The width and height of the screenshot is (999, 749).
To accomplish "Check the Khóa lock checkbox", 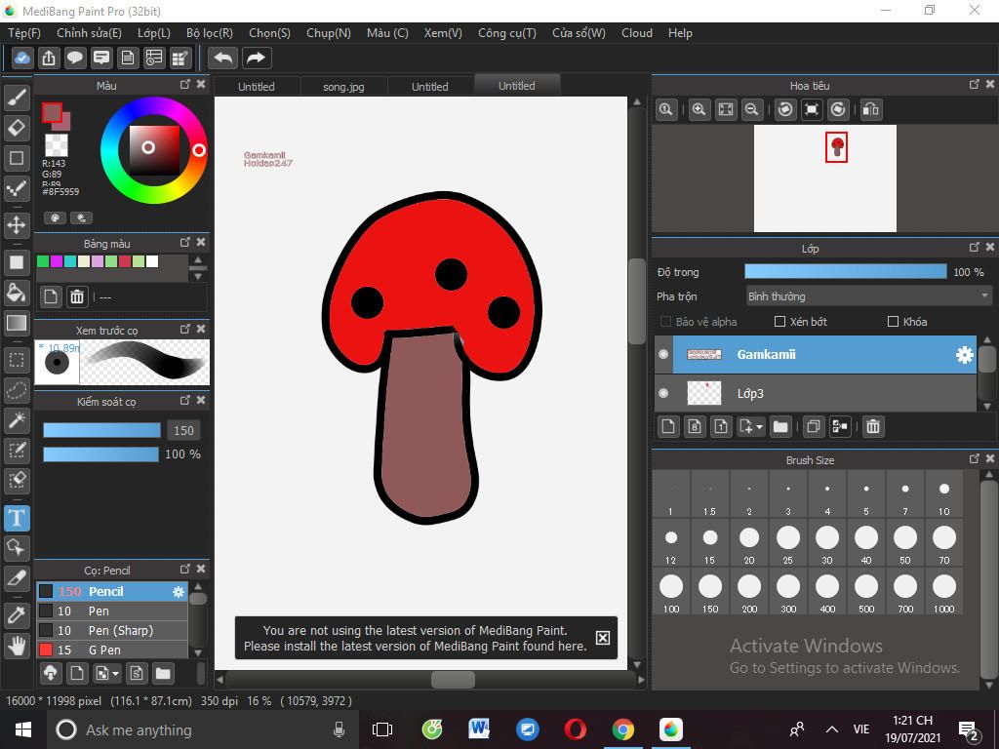I will coord(893,322).
